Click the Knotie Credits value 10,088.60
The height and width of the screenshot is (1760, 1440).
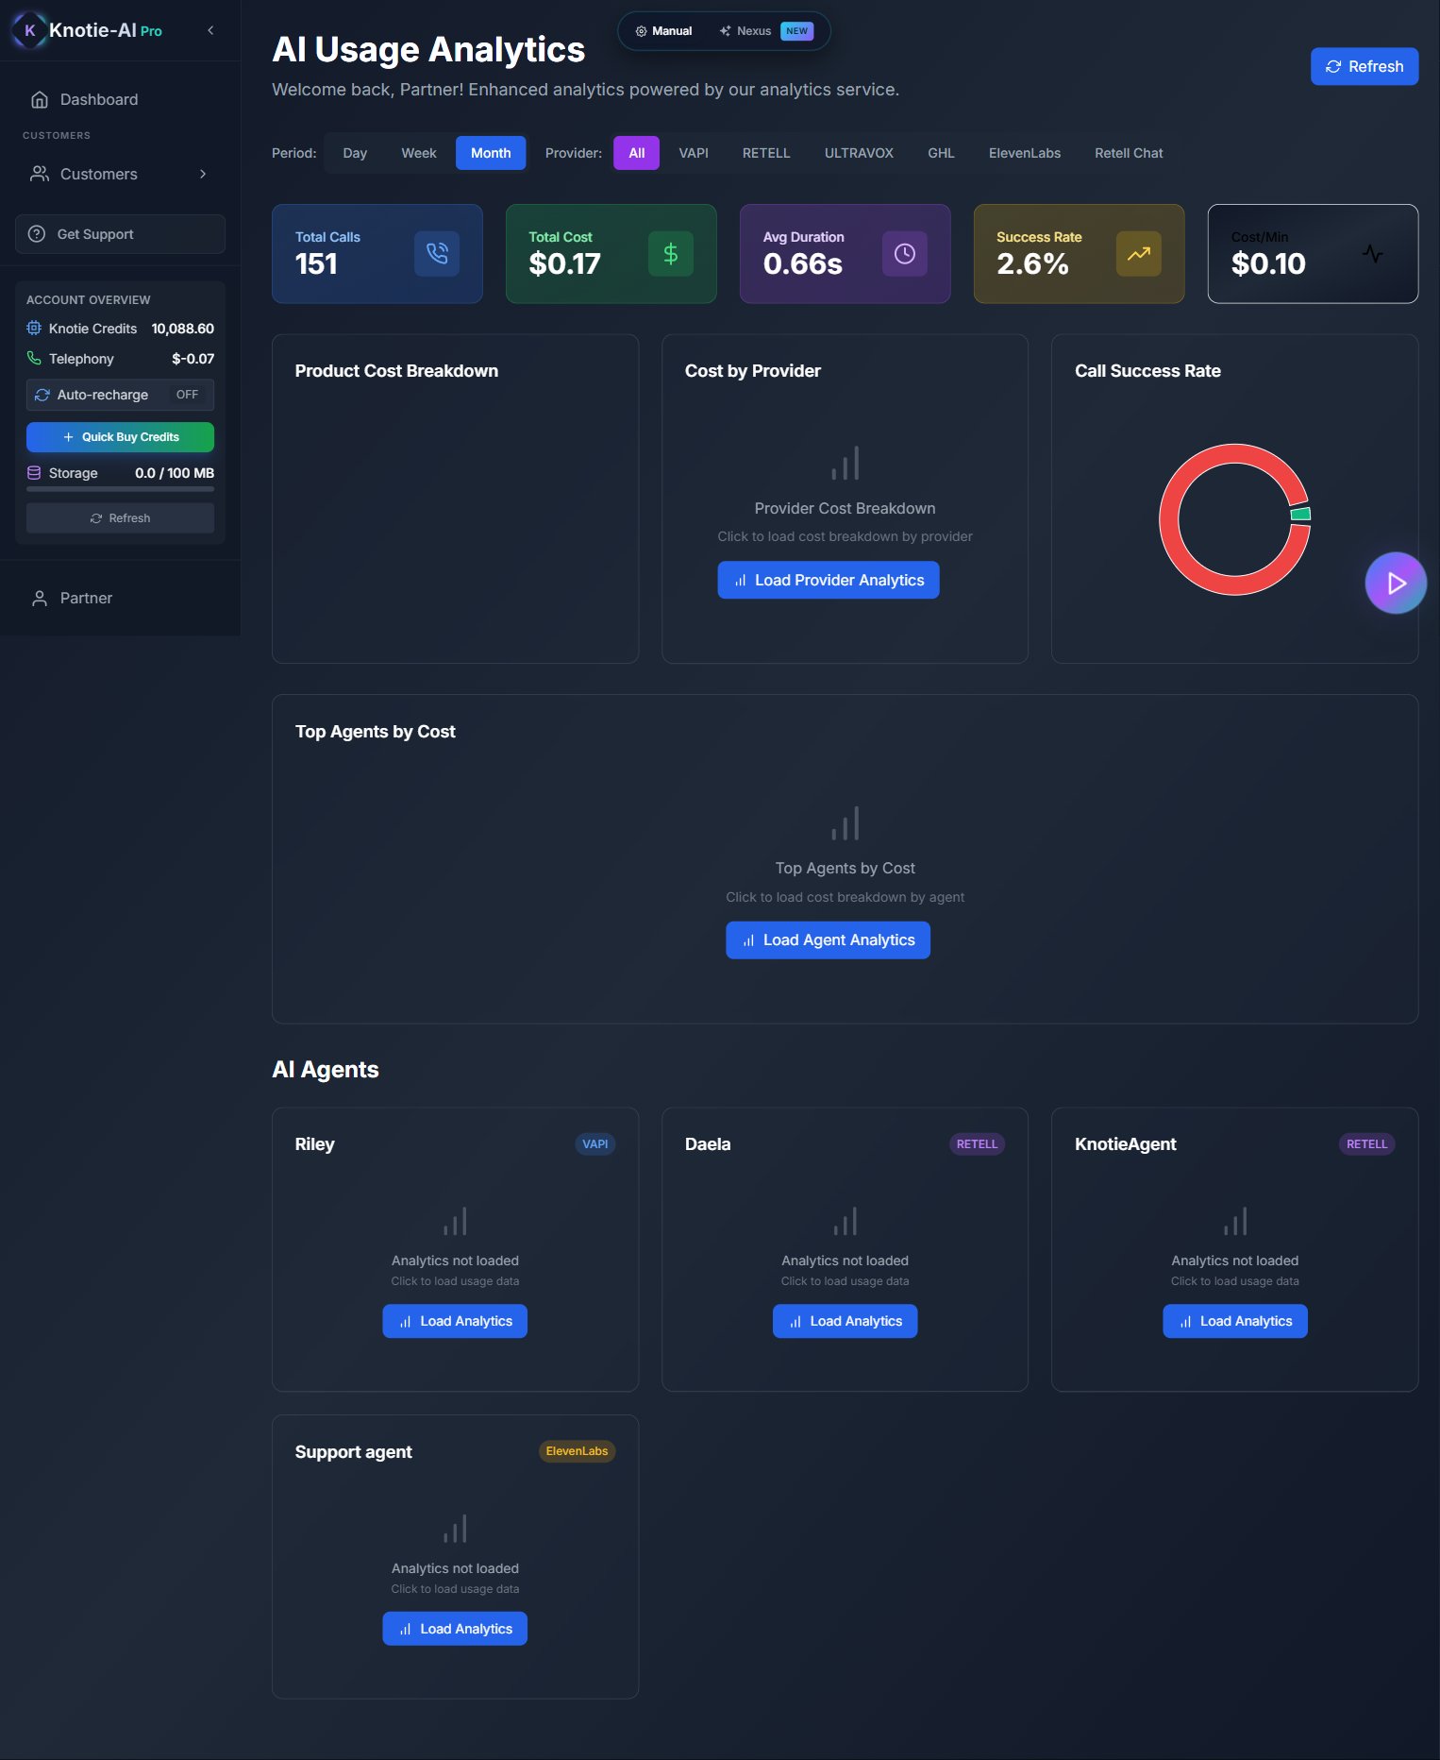click(183, 329)
